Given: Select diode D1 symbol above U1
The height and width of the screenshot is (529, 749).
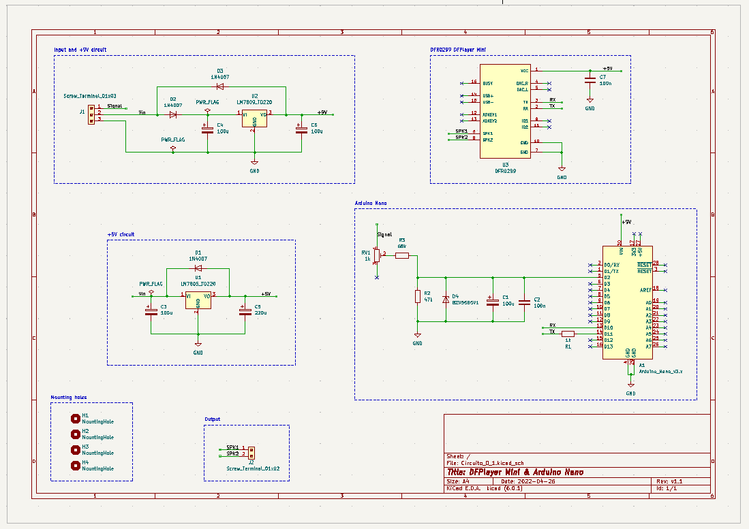Looking at the screenshot, I should click(x=198, y=268).
